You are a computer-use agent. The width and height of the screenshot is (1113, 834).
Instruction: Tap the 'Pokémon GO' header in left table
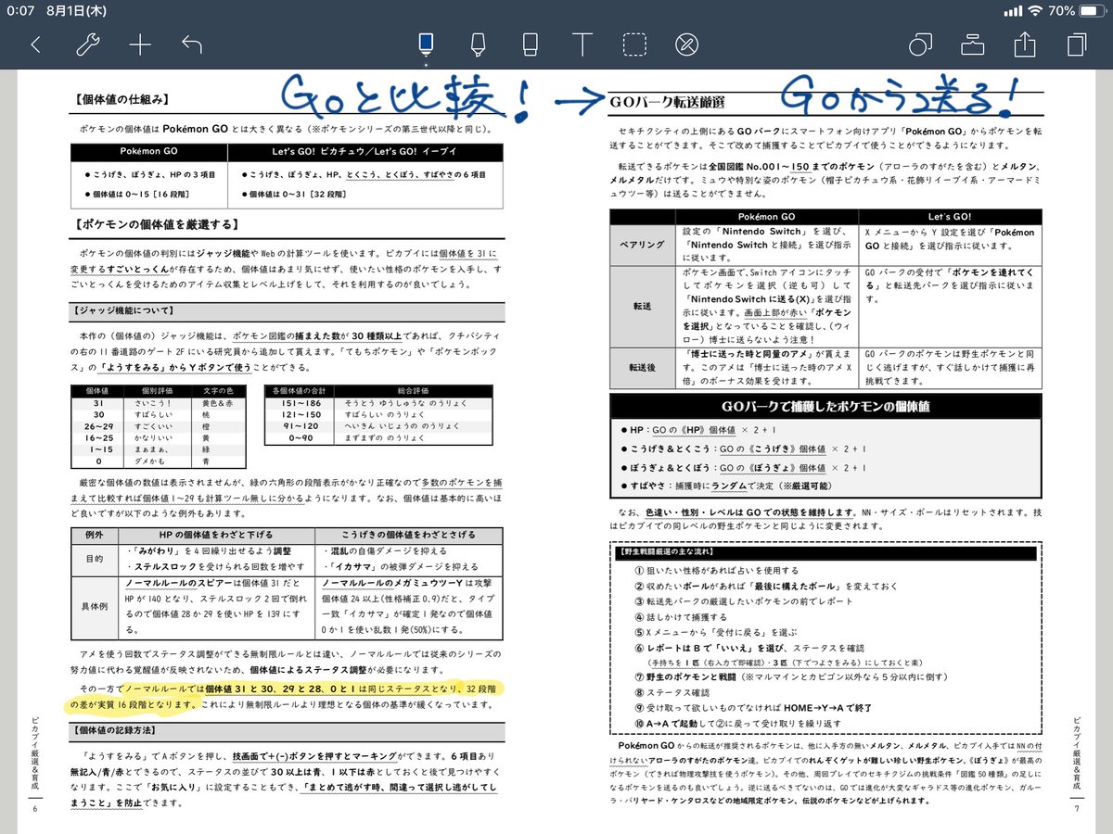[x=148, y=150]
